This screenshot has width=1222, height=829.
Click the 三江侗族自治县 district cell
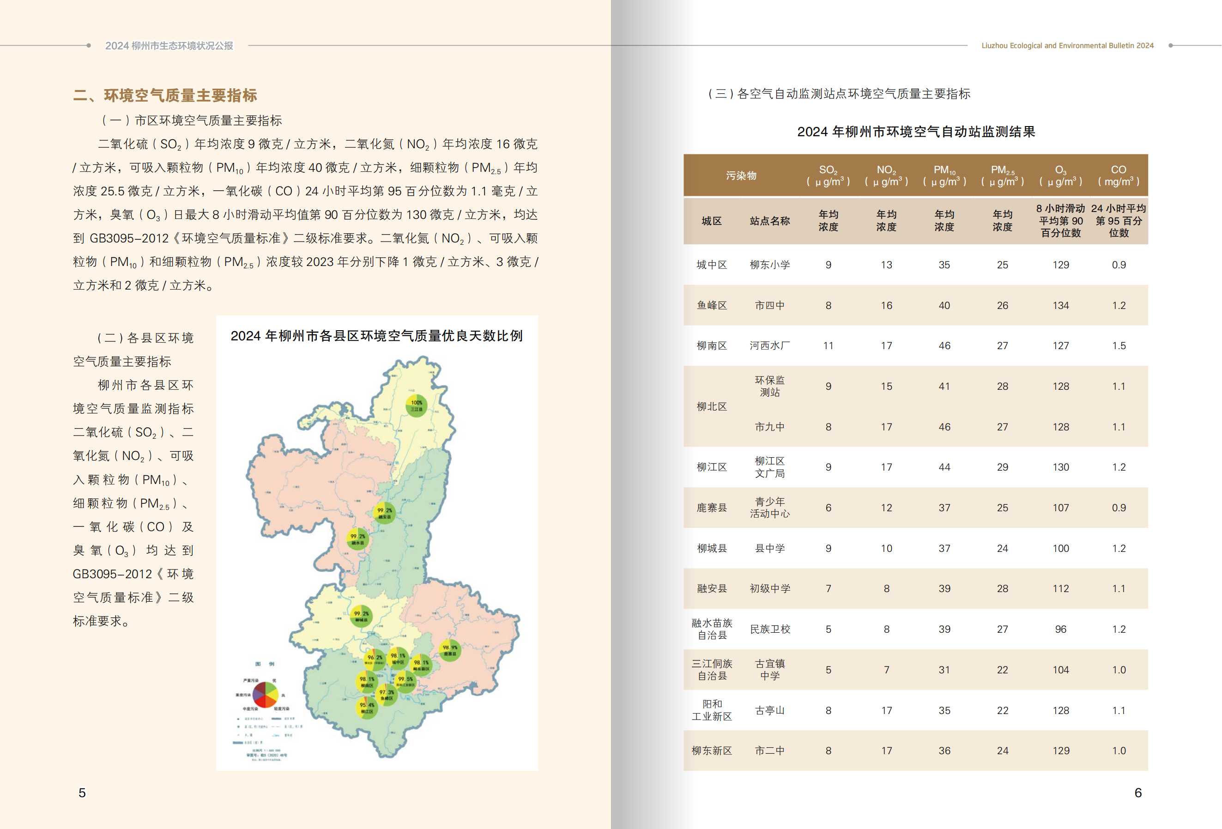coord(711,670)
